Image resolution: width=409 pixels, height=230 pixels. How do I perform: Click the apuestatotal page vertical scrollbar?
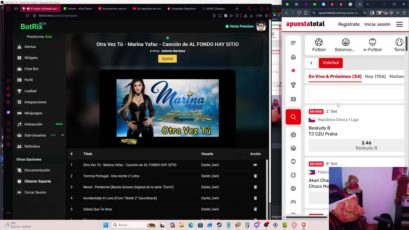pos(406,44)
